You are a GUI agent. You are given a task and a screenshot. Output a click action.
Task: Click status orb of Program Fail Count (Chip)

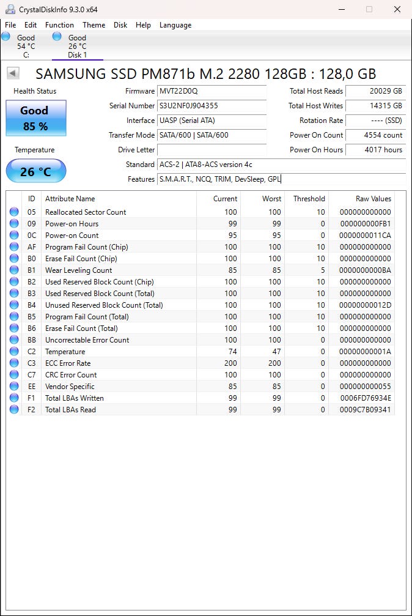14,247
